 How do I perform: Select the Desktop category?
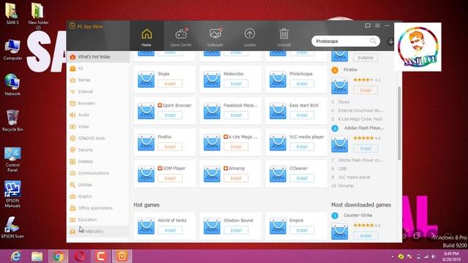coord(98,161)
